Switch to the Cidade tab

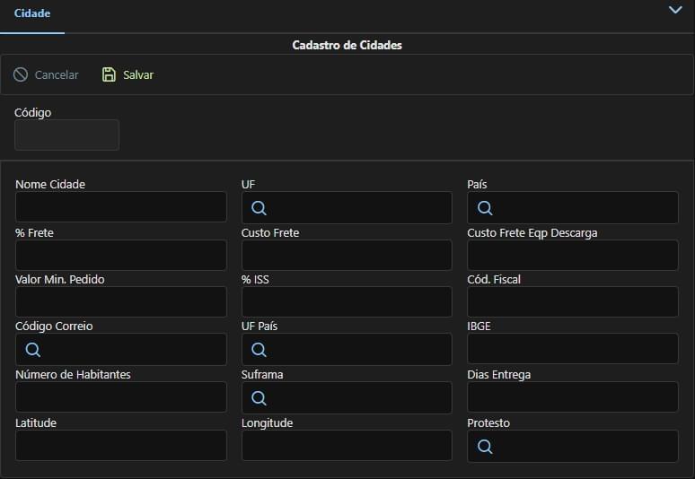pos(32,13)
